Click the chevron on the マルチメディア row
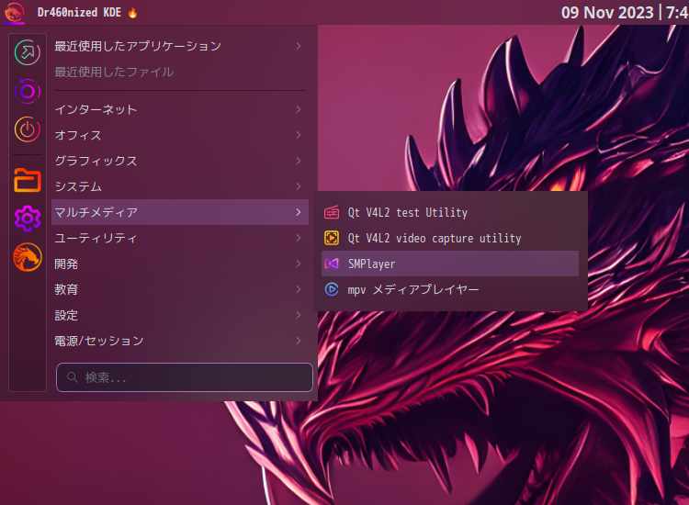 (x=299, y=212)
